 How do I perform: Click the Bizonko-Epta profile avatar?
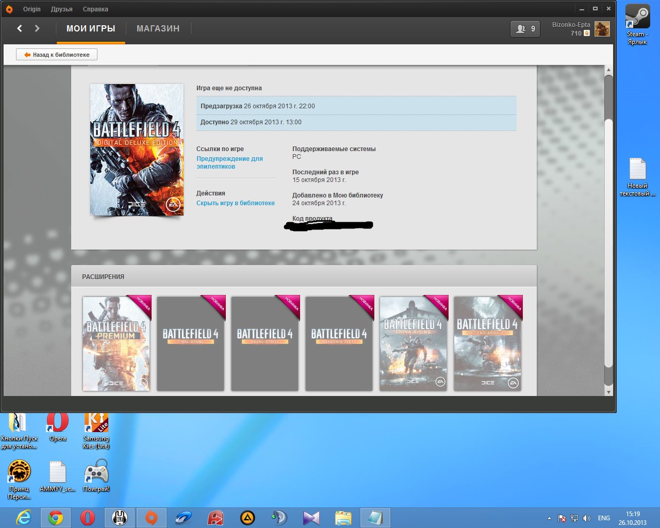[x=602, y=29]
